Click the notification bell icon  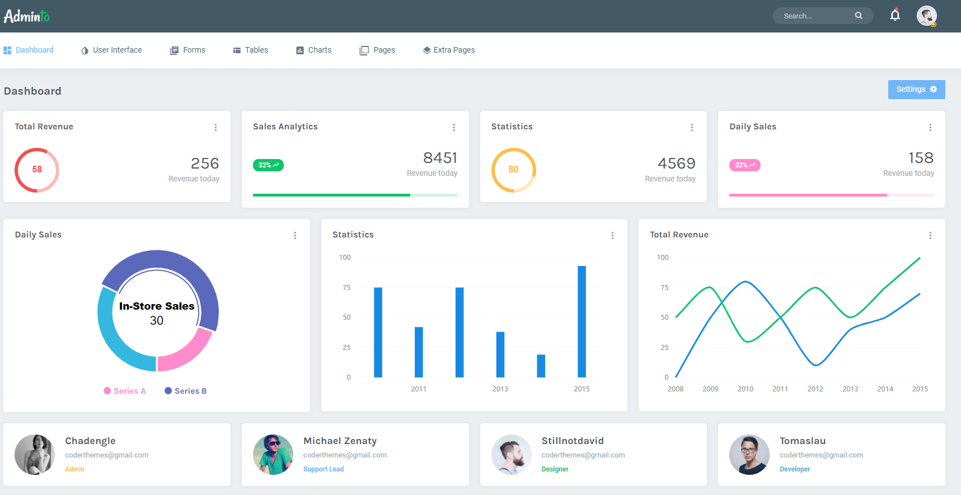click(x=895, y=16)
